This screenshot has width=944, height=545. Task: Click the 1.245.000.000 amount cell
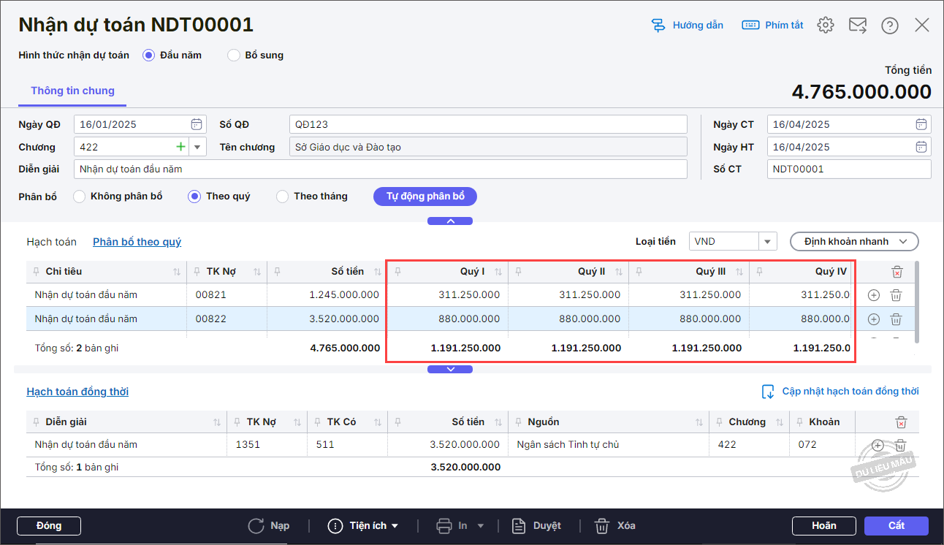tap(327, 295)
